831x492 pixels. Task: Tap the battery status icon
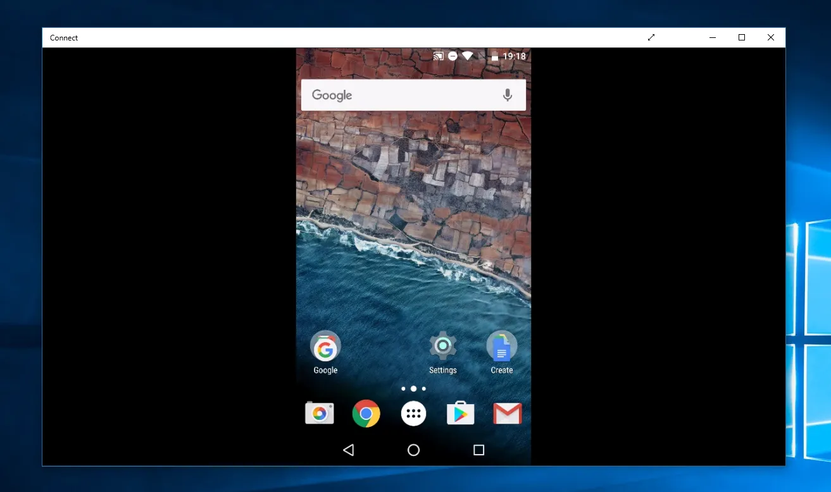pyautogui.click(x=494, y=56)
